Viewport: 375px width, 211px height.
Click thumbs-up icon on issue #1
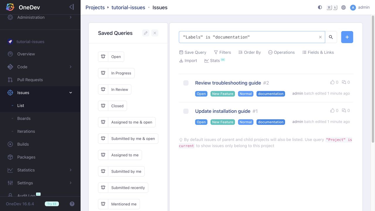coord(332,110)
